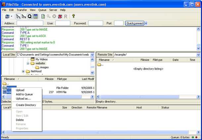Click the queue Host column header

coord(146,108)
